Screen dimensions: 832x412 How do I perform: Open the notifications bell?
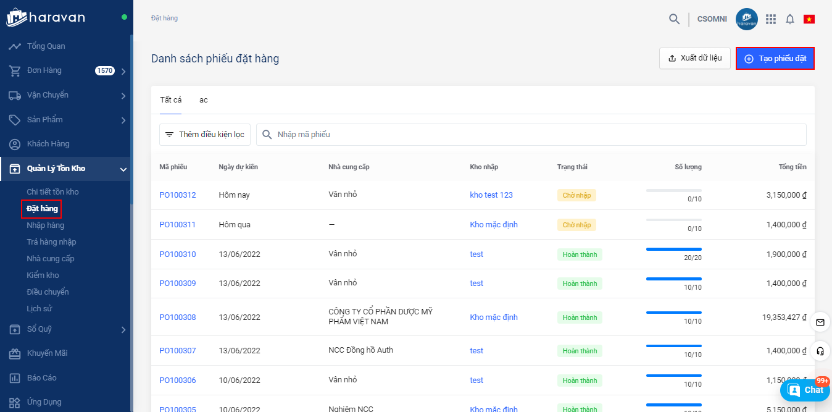789,19
